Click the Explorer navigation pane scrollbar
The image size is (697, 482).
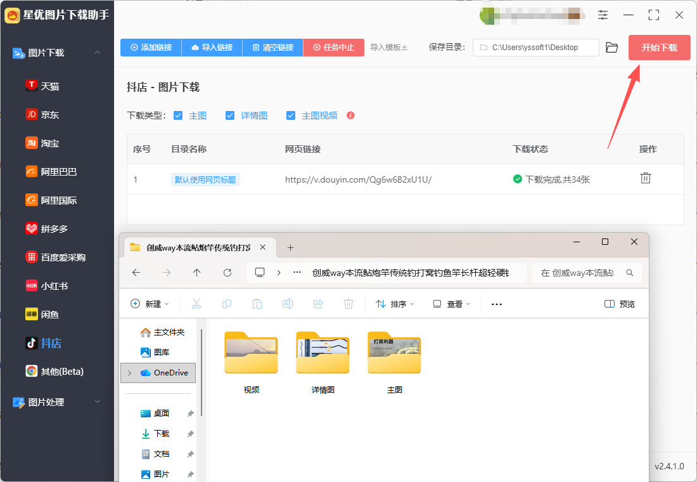(x=201, y=373)
